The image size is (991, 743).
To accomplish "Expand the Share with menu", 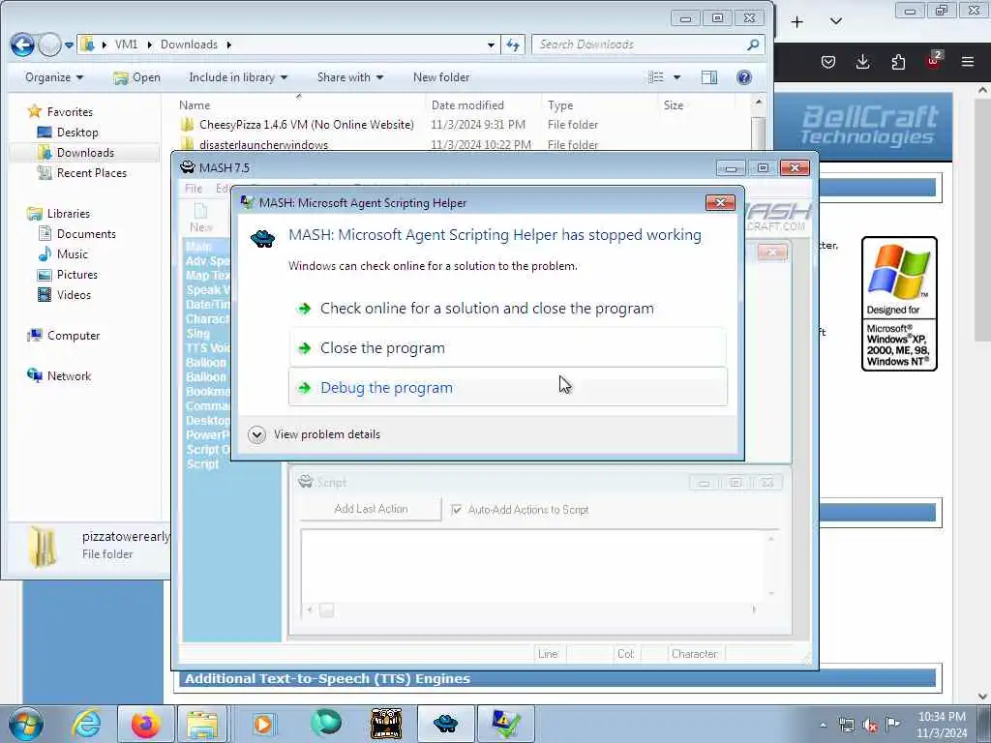I will tap(350, 77).
